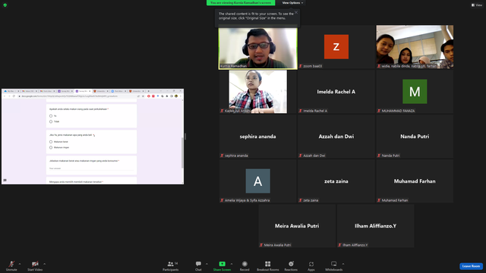Open Whiteboards
Screen dimensions: 486x273
point(334,265)
